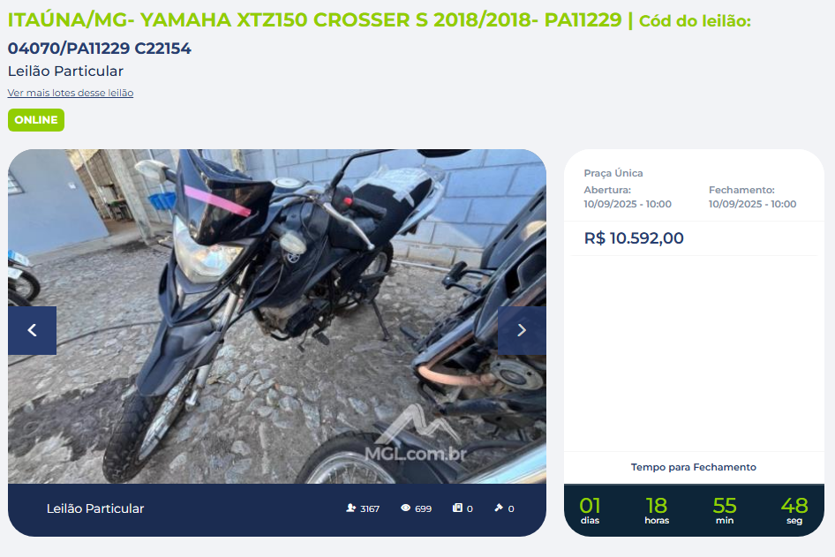This screenshot has width=835, height=557.
Task: Click the auction code 04070/PA11229 C22154
Action: (x=99, y=48)
